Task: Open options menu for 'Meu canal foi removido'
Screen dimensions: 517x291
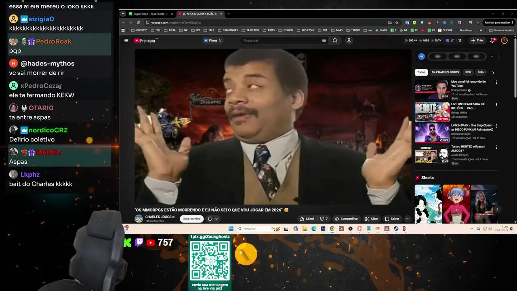Action: [x=496, y=82]
